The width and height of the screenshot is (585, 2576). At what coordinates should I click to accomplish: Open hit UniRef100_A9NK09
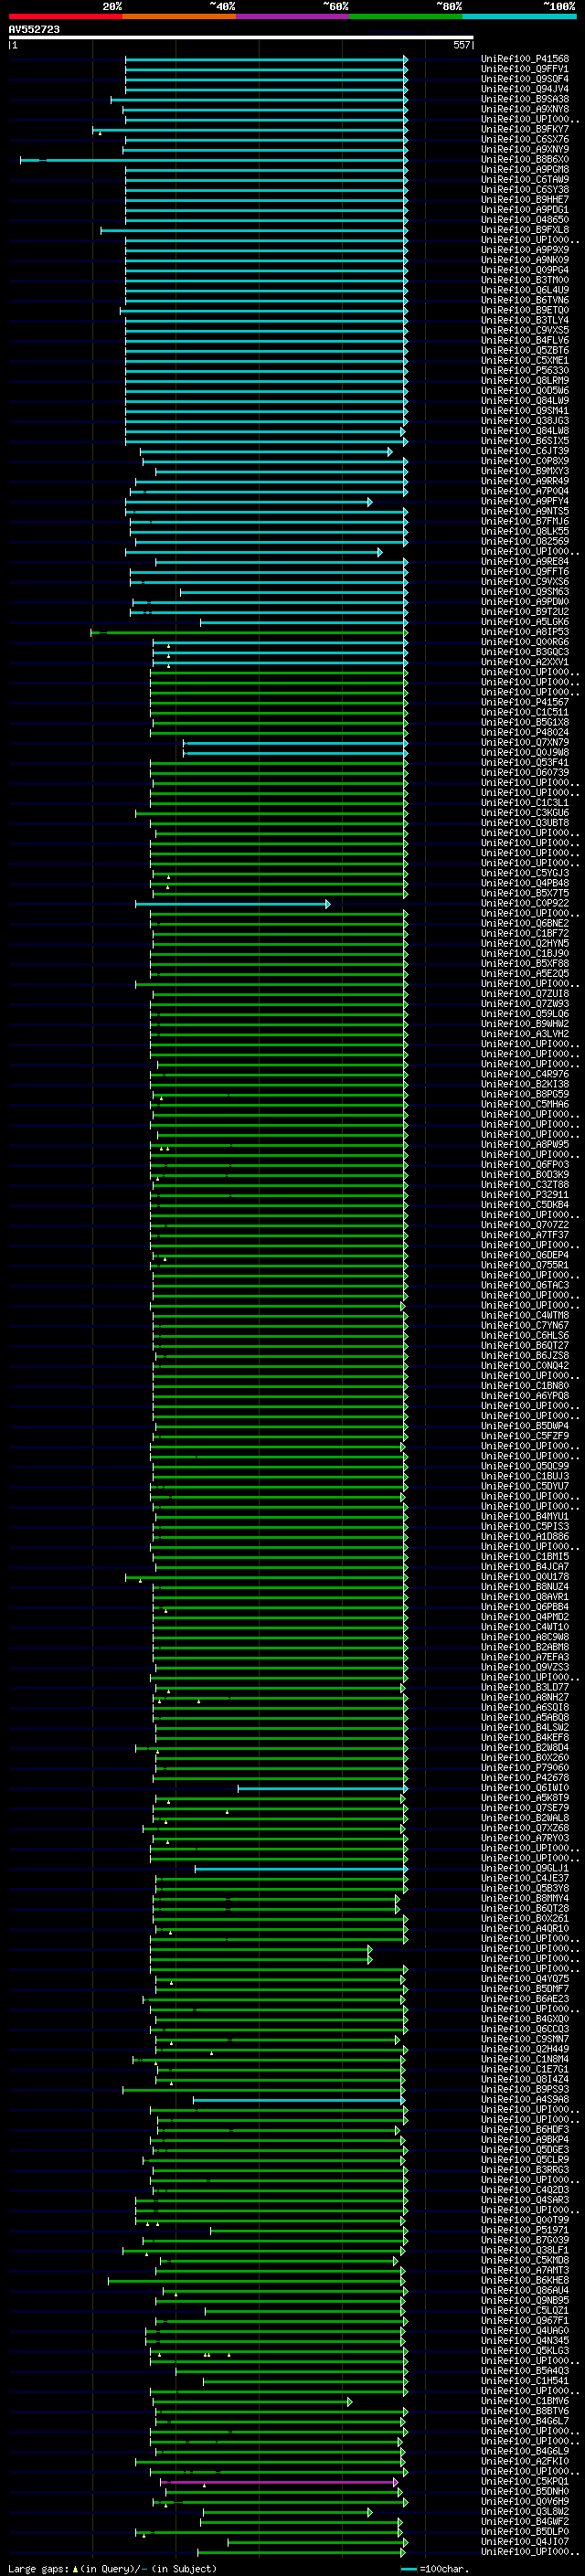click(525, 260)
